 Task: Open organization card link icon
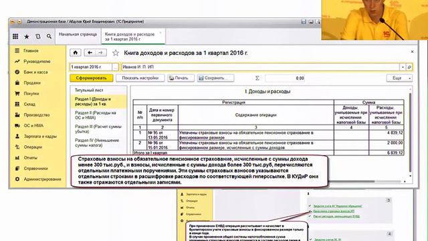pyautogui.click(x=409, y=67)
